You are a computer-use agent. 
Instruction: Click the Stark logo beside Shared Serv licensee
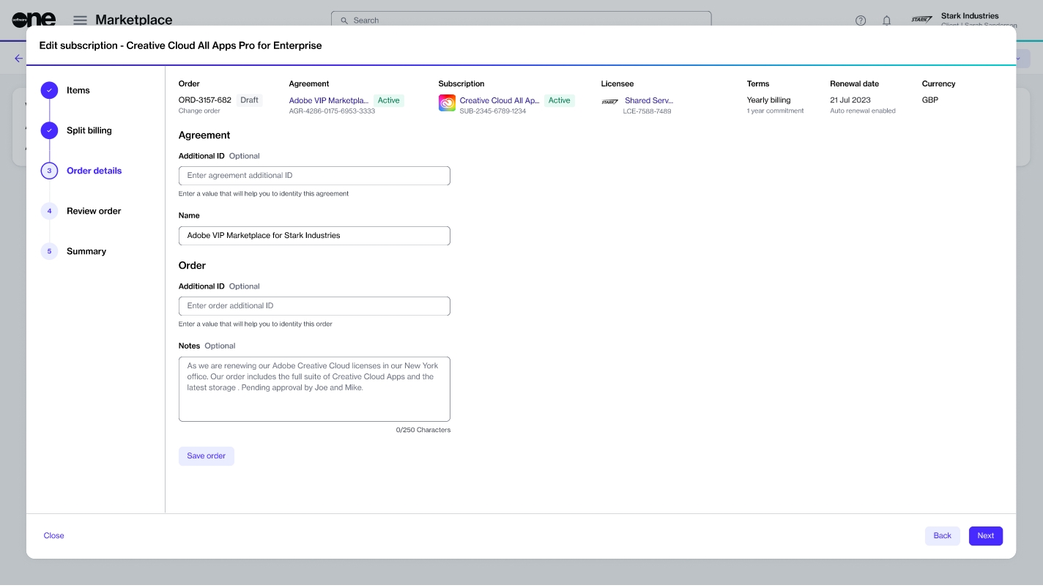609,102
